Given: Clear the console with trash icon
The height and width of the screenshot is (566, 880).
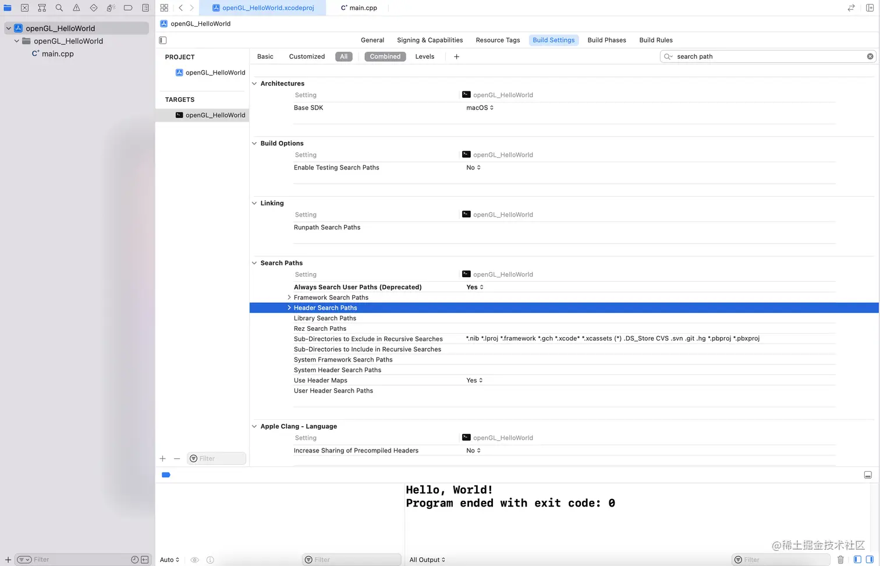Looking at the screenshot, I should coord(840,560).
